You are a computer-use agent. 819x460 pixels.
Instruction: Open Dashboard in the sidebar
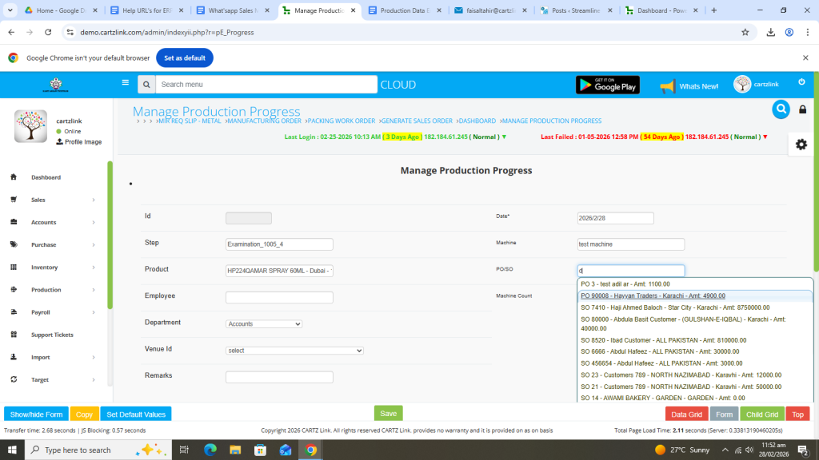(46, 177)
